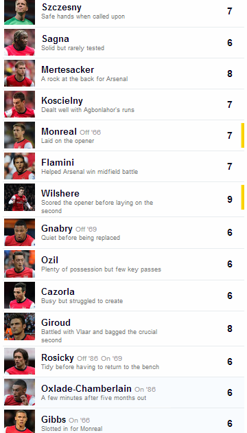Click Wilshere's action photo thumbnail

(x=19, y=197)
